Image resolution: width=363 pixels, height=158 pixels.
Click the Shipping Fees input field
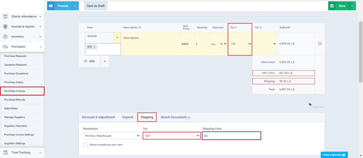[231, 136]
